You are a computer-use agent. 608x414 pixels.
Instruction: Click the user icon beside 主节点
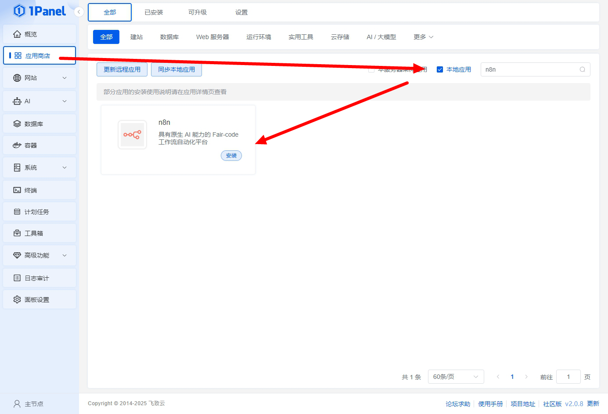pos(17,403)
